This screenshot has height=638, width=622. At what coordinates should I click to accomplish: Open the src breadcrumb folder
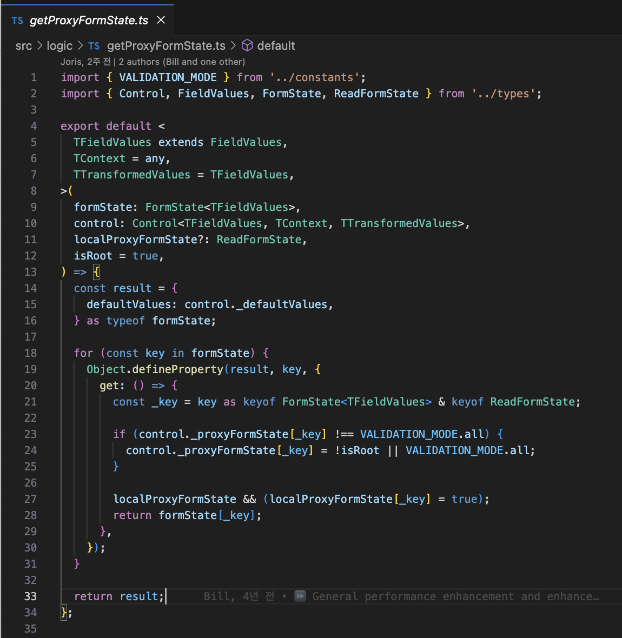coord(24,46)
